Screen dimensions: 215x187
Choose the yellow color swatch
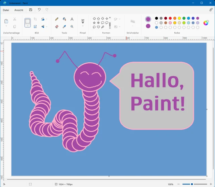pyautogui.click(x=179, y=18)
